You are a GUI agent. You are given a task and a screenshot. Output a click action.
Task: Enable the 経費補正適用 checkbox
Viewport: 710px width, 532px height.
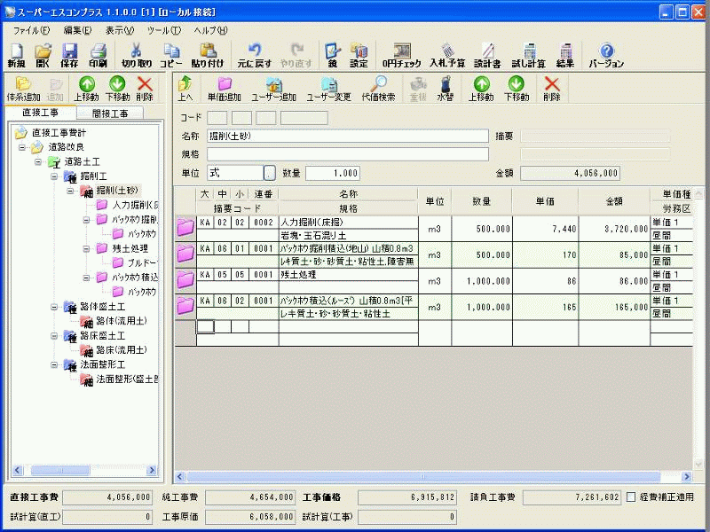[x=631, y=497]
